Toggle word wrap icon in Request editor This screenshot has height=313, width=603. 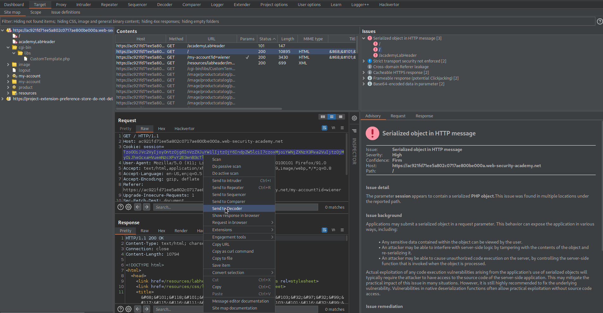[x=324, y=128]
